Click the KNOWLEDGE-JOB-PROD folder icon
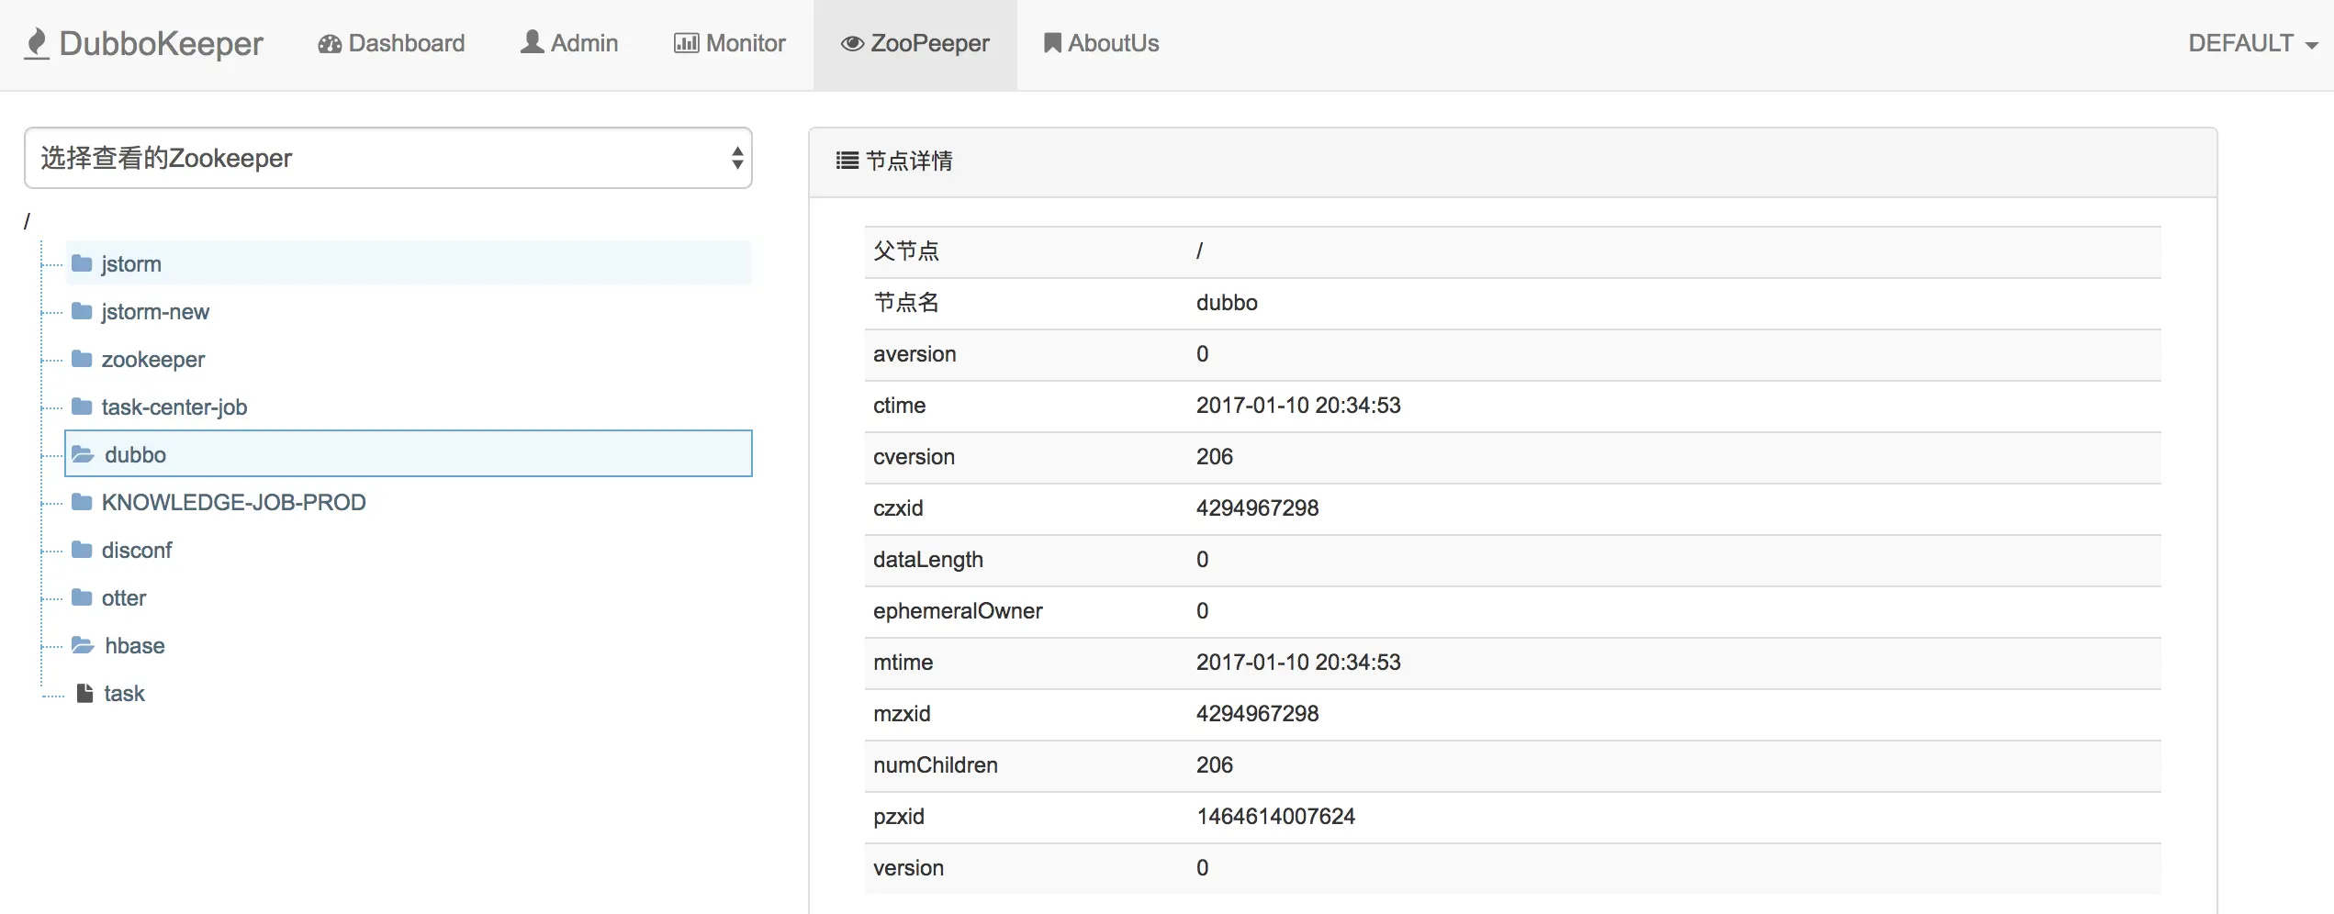Screen dimensions: 2334x914 (82, 502)
